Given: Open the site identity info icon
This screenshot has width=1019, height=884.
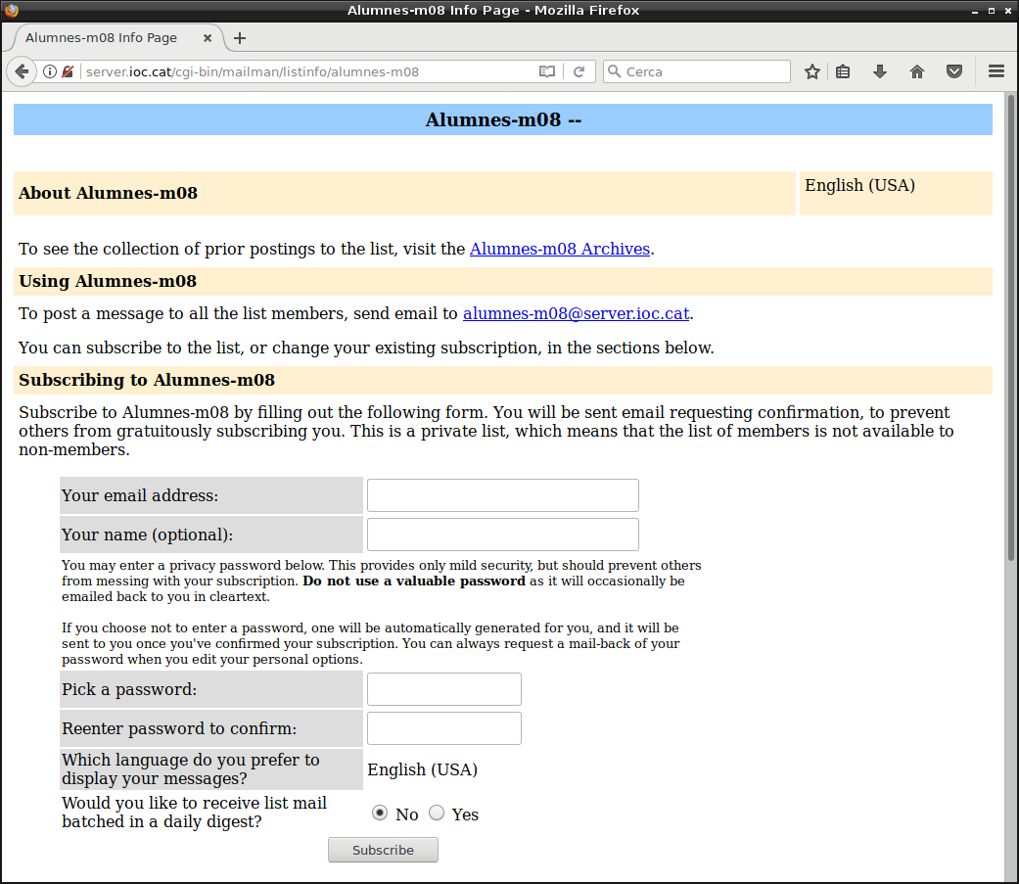Looking at the screenshot, I should (50, 71).
